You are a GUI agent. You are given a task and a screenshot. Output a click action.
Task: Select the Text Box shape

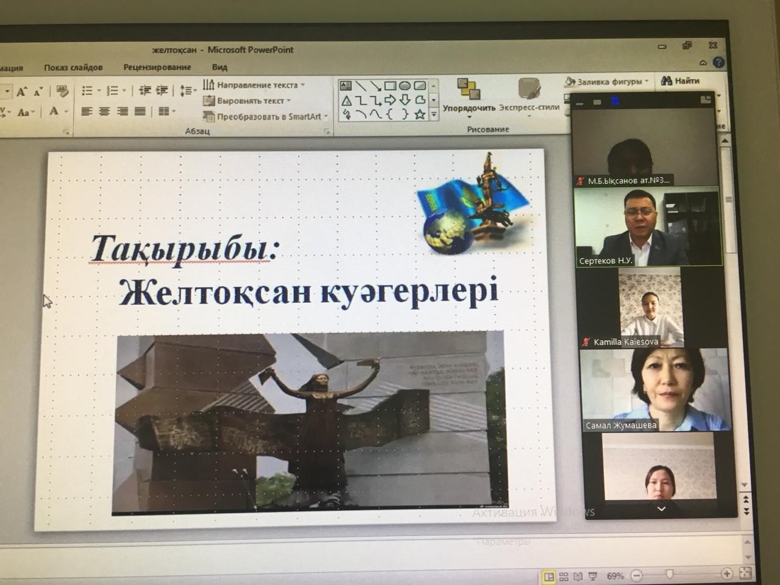[346, 86]
